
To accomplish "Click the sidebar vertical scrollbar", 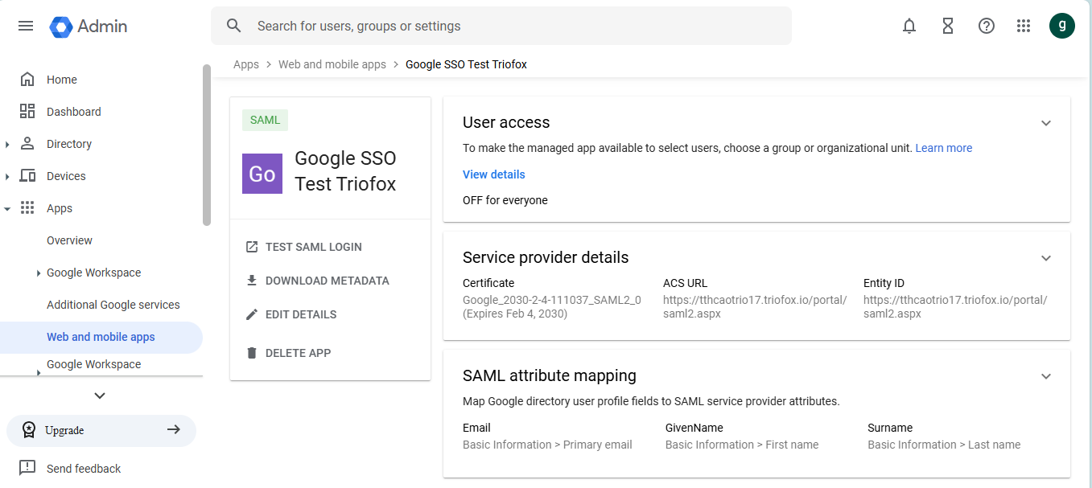I will coord(207,145).
